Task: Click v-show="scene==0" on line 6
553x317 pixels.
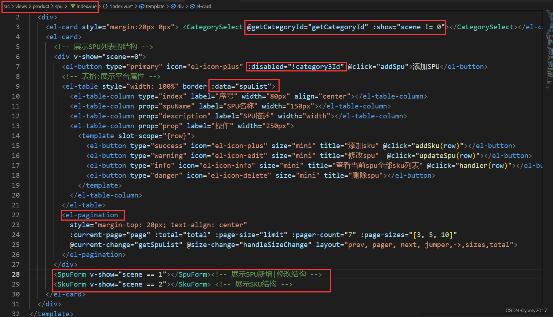Action: point(108,57)
